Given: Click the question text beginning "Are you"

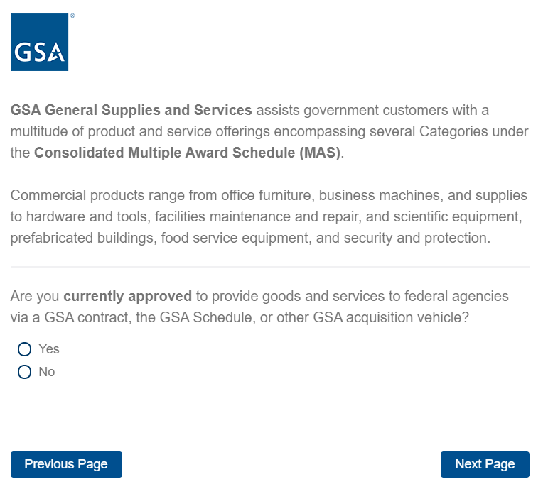Looking at the screenshot, I should [259, 307].
